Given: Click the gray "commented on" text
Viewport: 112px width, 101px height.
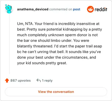Looking at the screenshot, I should [x=61, y=9].
